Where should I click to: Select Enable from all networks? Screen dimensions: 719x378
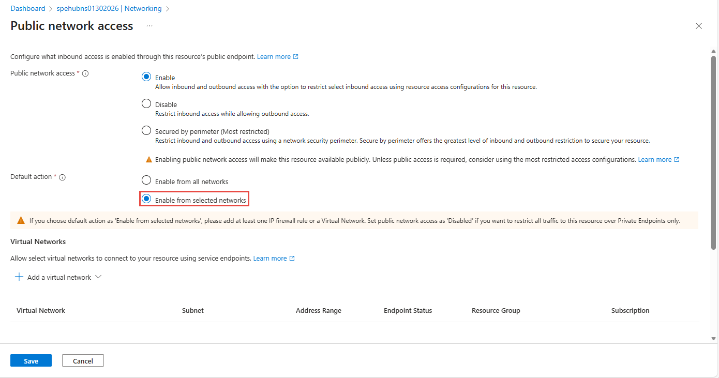tap(146, 181)
